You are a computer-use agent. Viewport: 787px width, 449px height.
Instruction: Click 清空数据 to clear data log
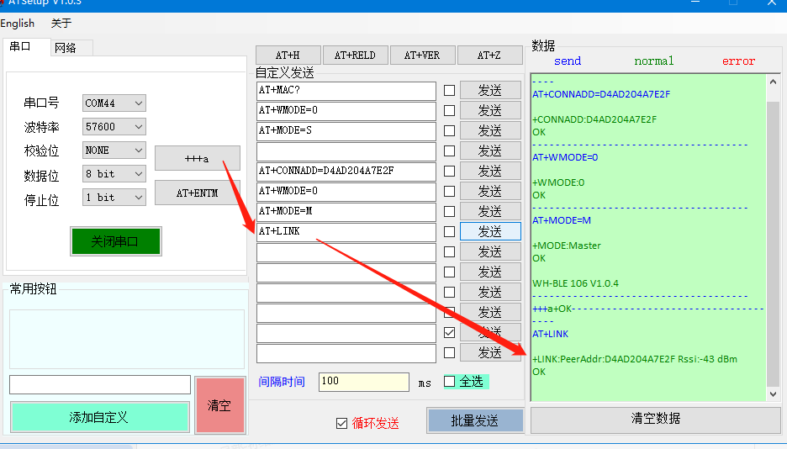[655, 419]
